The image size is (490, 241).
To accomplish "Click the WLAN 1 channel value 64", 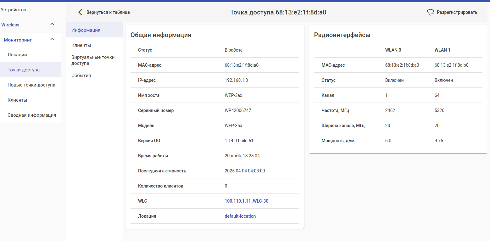I will pos(437,95).
